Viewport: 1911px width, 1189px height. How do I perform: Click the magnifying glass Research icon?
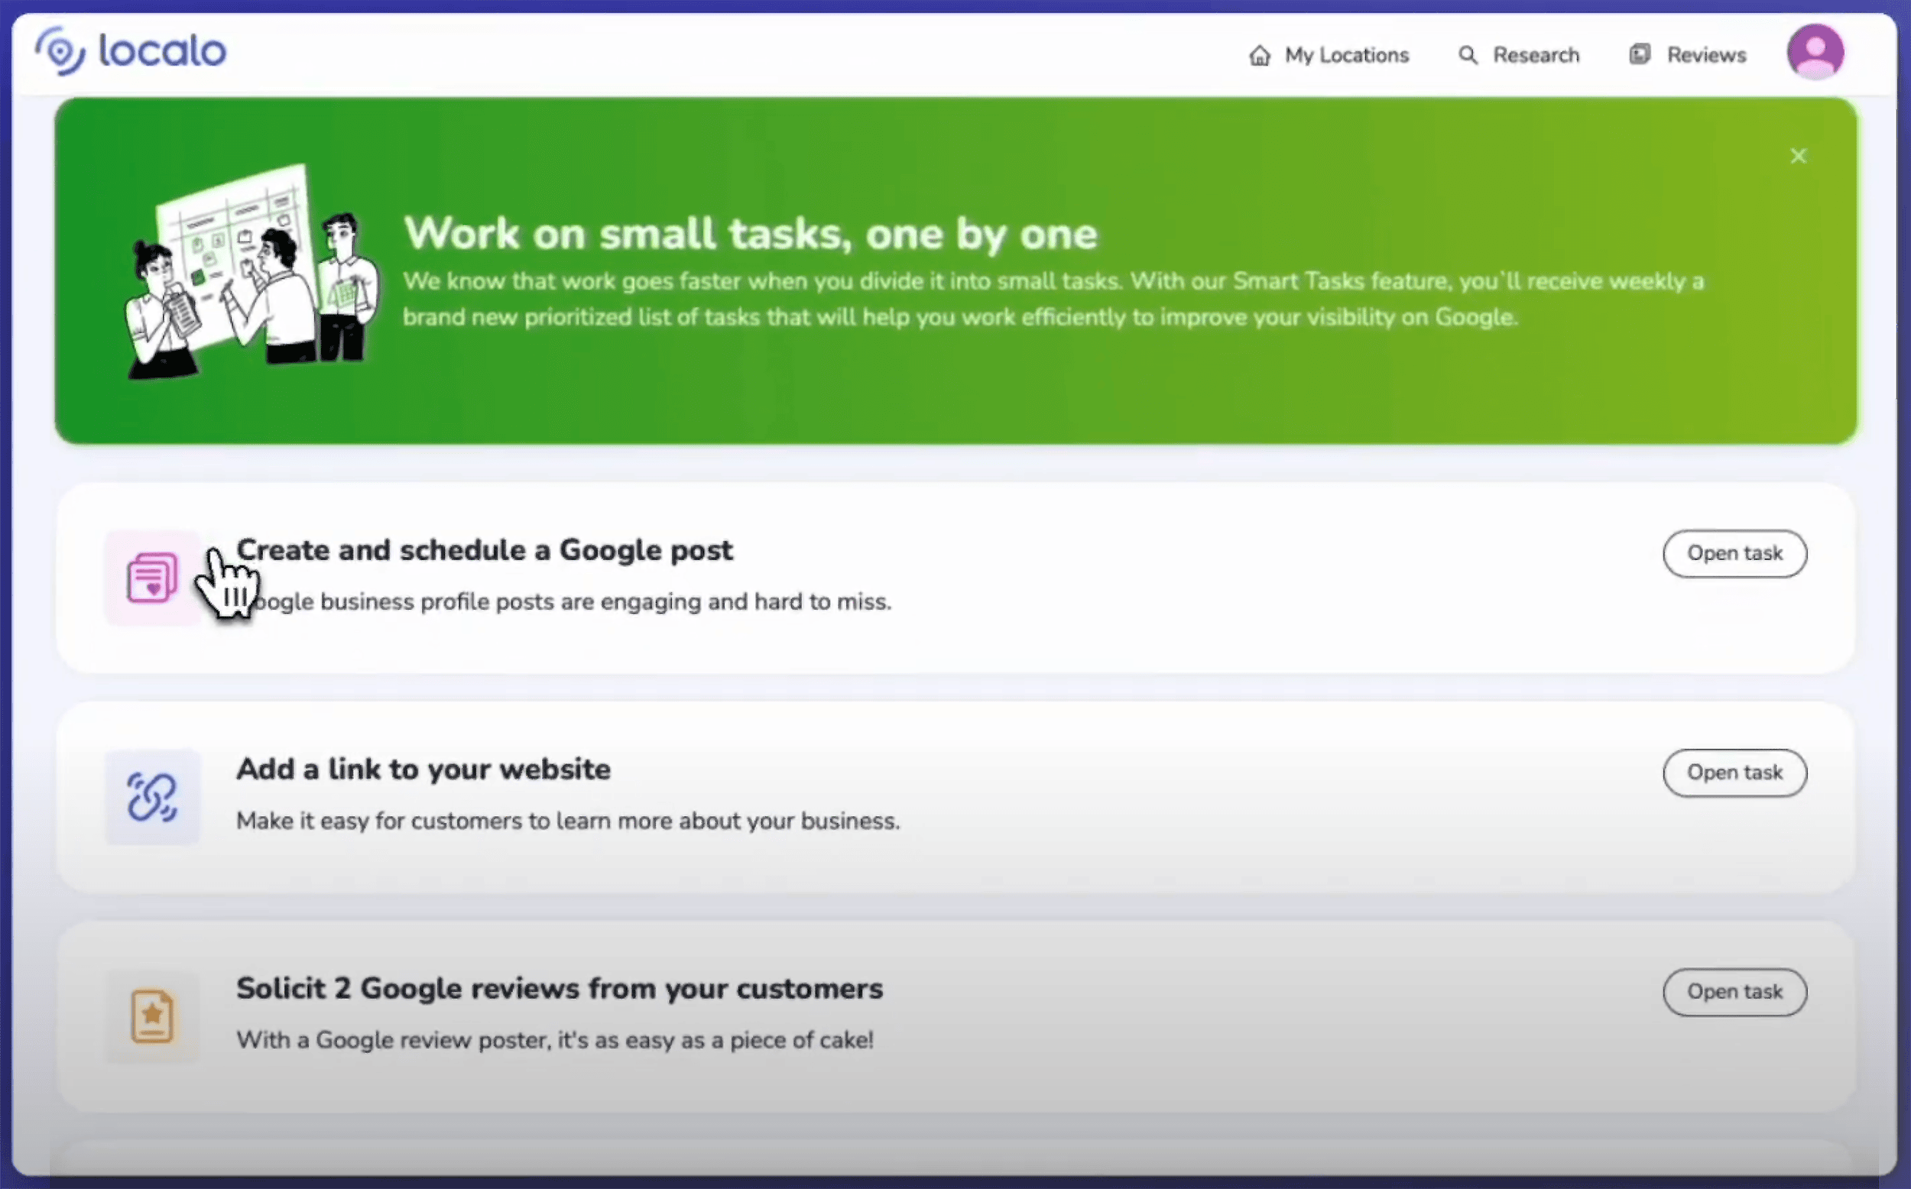pyautogui.click(x=1468, y=55)
